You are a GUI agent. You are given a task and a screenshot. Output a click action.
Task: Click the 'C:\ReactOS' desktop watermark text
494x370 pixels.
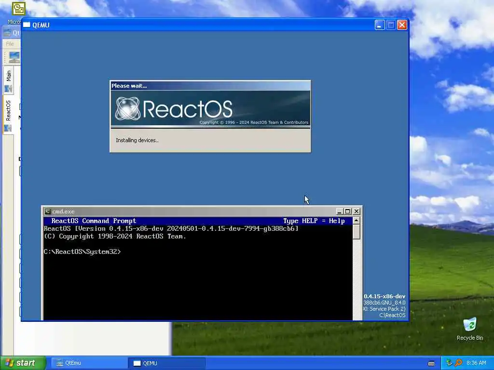click(392, 315)
